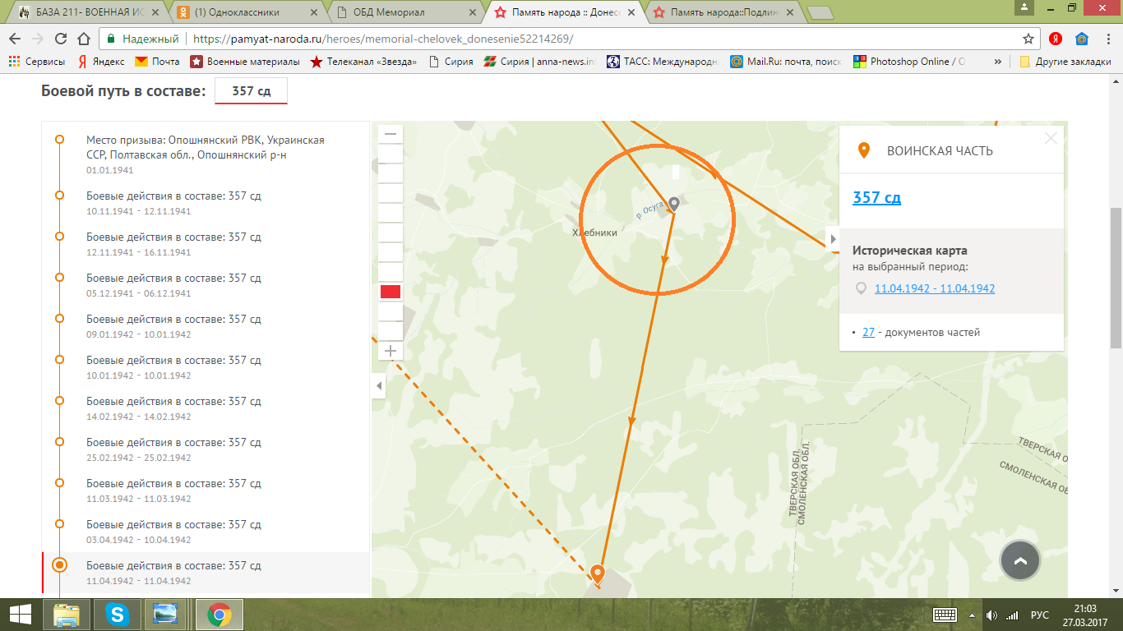Screen dimensions: 1123x631
Task: Zoom in the map with plus button
Action: 391,351
